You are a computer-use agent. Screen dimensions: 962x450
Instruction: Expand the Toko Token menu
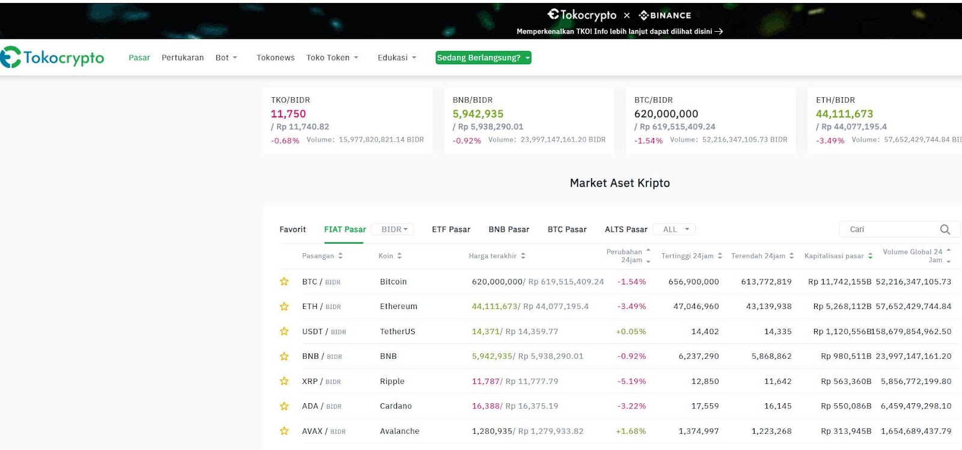(332, 58)
